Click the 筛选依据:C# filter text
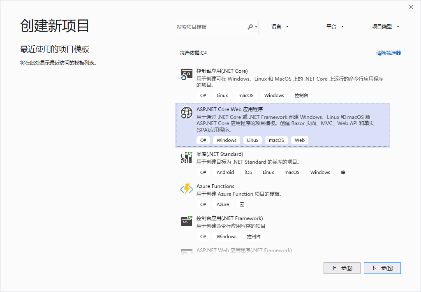The image size is (421, 292). pos(193,53)
